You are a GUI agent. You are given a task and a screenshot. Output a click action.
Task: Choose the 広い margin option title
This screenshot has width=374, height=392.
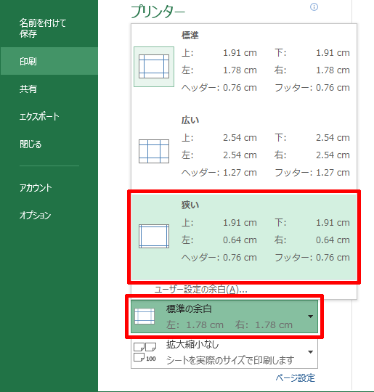190,121
